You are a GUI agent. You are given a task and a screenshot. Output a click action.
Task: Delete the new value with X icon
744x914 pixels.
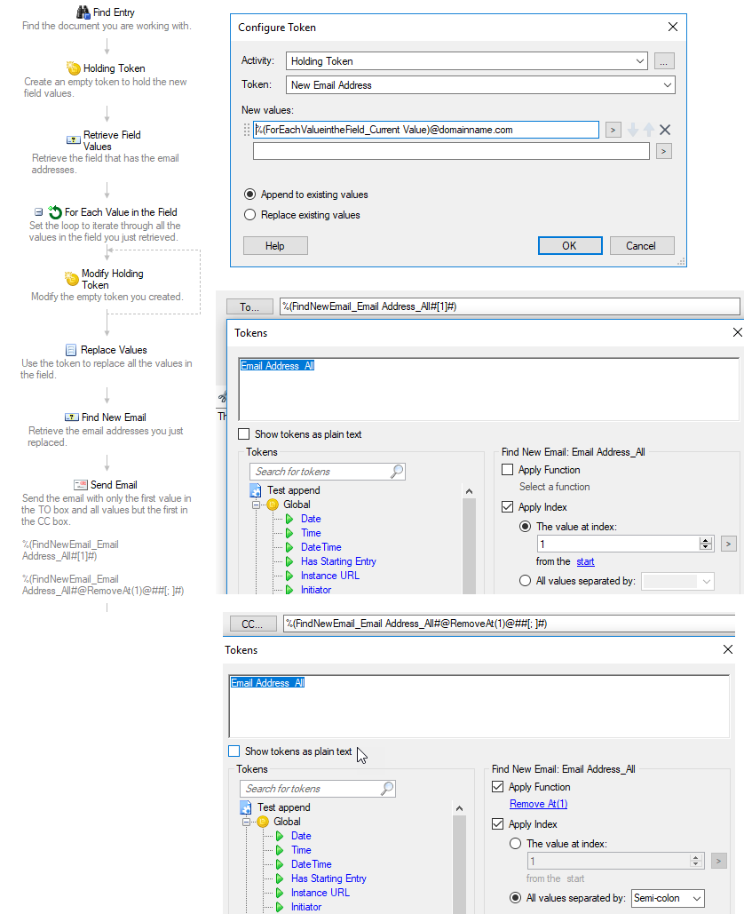coord(665,130)
